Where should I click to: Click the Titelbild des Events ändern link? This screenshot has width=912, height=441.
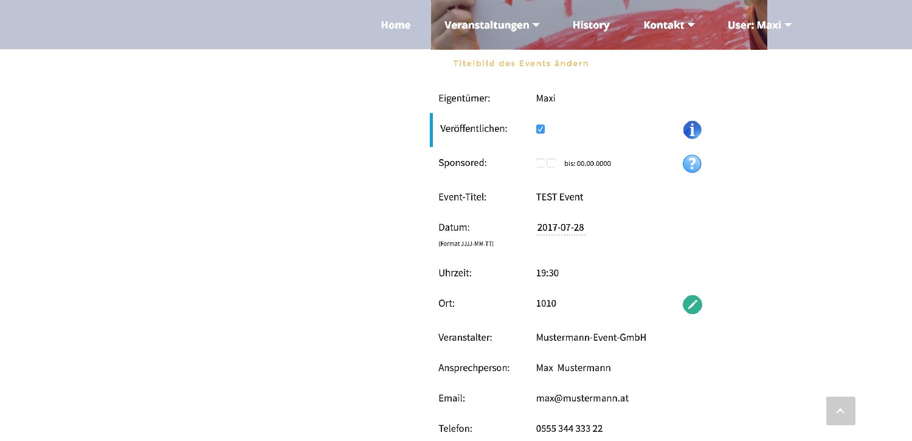520,63
